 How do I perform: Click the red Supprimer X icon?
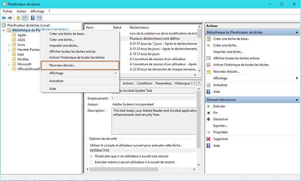coord(209,139)
